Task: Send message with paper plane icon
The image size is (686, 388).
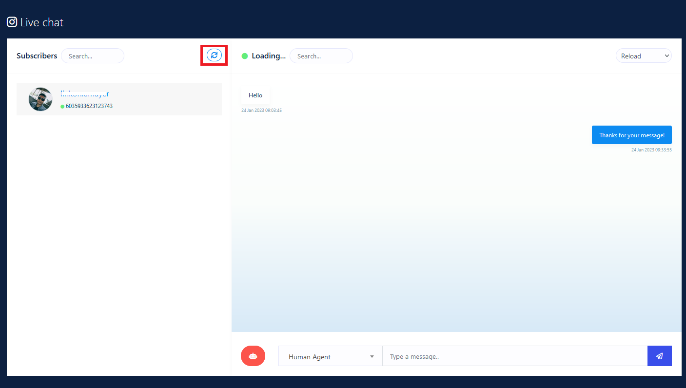Action: pyautogui.click(x=659, y=356)
